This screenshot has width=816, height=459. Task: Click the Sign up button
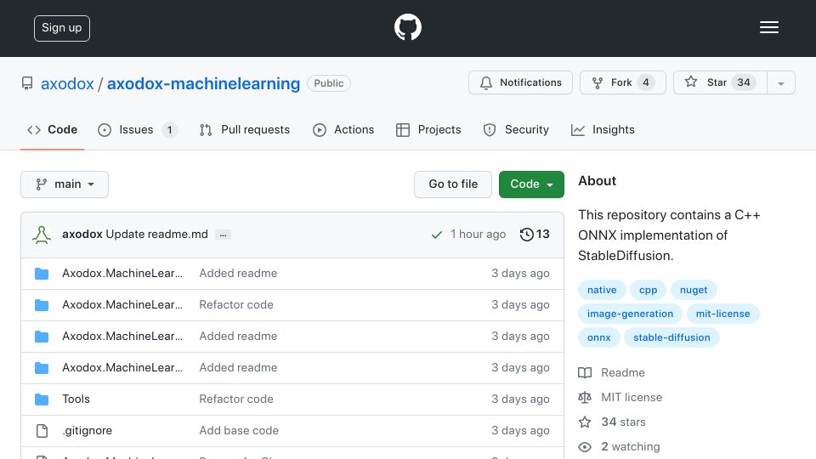[62, 28]
